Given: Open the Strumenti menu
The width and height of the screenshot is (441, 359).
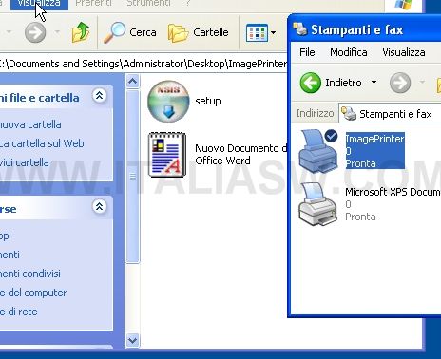Looking at the screenshot, I should tap(148, 4).
